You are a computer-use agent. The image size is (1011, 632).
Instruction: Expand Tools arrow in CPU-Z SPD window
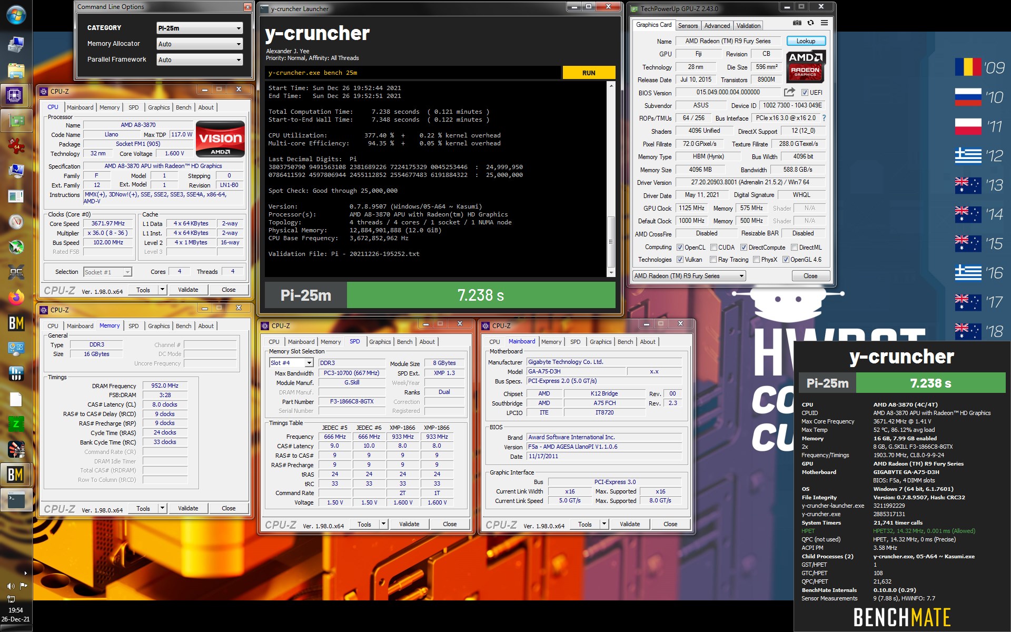click(x=383, y=524)
